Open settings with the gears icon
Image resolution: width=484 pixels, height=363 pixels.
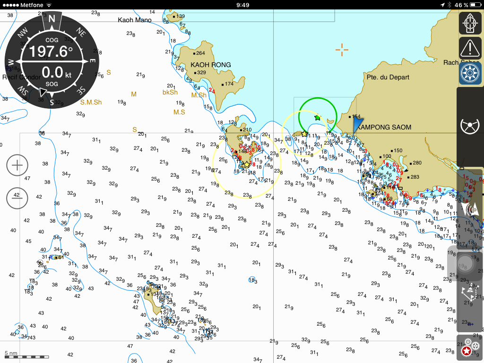click(x=470, y=347)
